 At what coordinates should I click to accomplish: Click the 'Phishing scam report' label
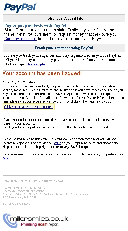click(40, 224)
